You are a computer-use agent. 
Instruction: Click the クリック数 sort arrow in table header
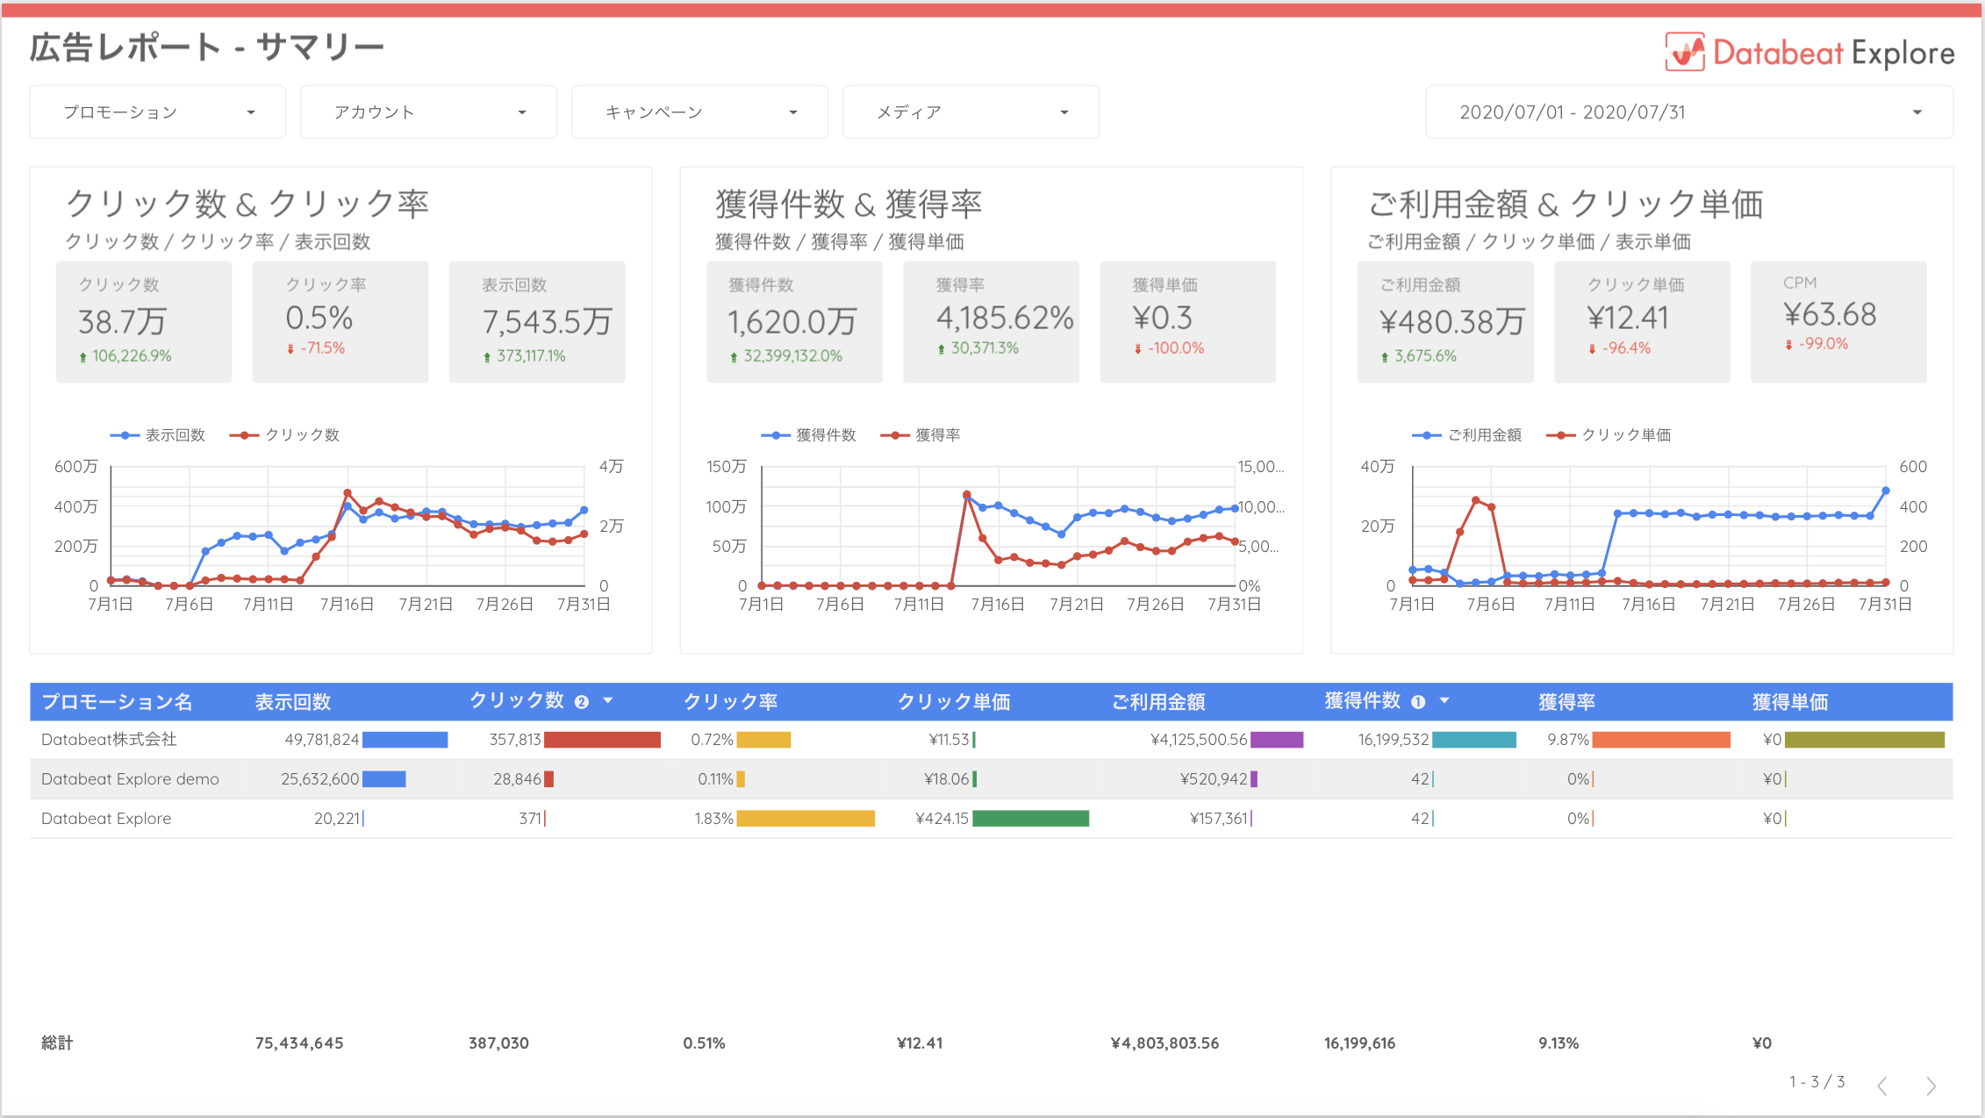608,701
